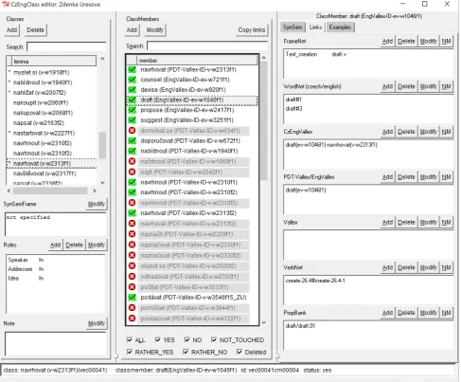The height and width of the screenshot is (382, 461).
Task: Click green check icon for navrhovat w2313f1
Action: click(132, 69)
